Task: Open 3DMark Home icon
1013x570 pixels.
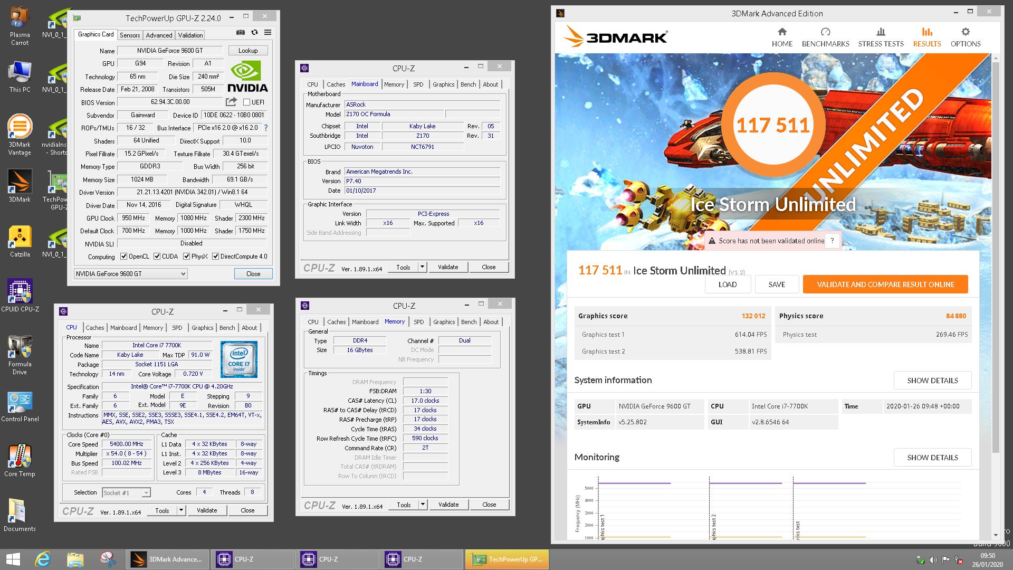Action: pyautogui.click(x=782, y=32)
